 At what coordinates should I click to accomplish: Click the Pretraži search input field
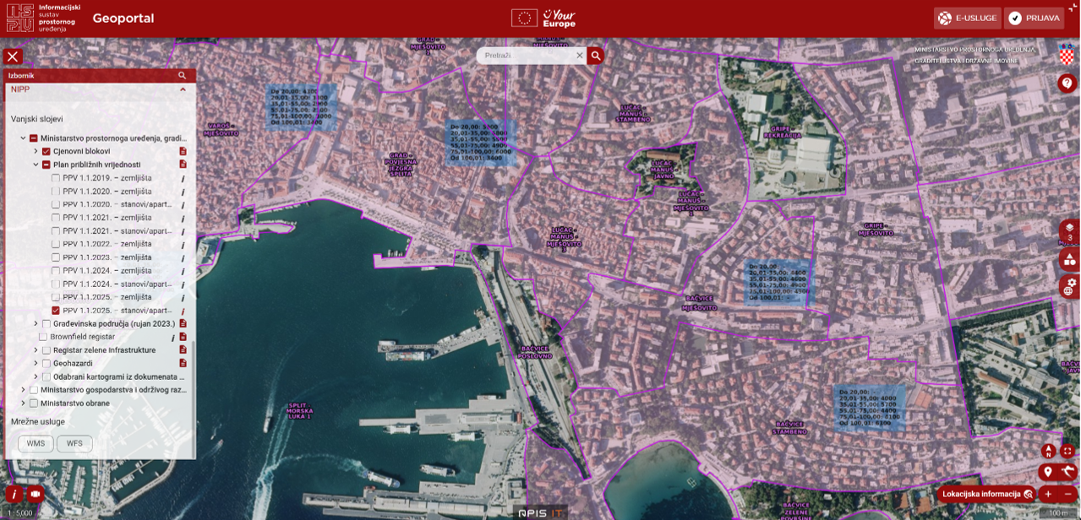(x=527, y=56)
